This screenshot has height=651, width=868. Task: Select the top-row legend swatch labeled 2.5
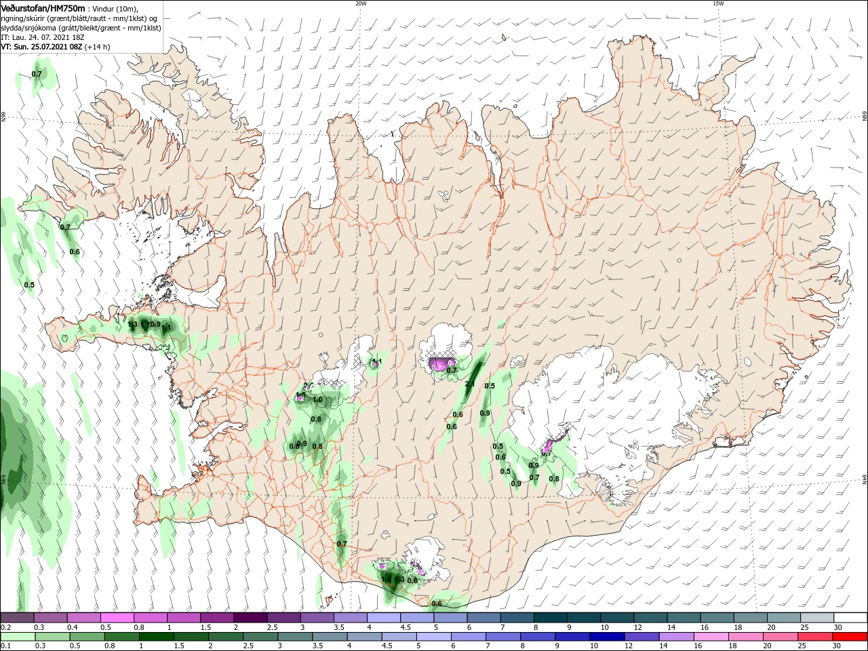(x=283, y=618)
